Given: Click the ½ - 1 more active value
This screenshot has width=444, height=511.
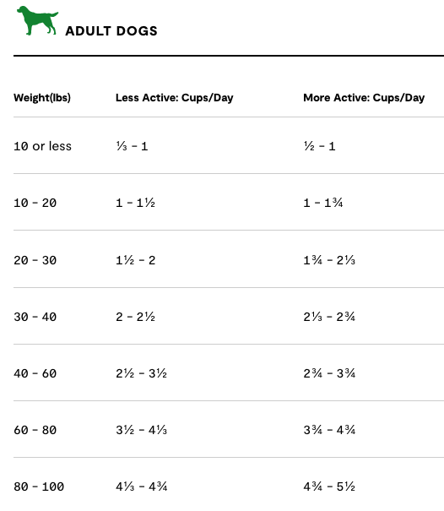Looking at the screenshot, I should point(319,146).
